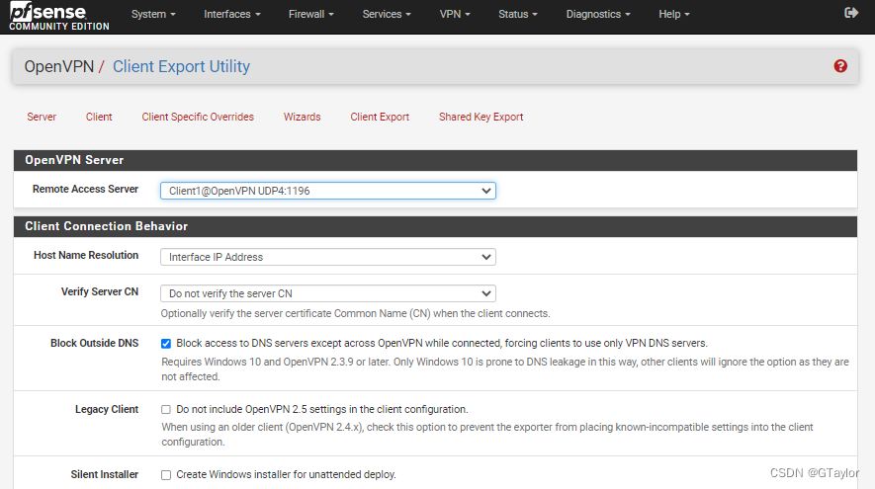This screenshot has height=489, width=875.
Task: Open the Diagnostics menu
Action: 598,14
